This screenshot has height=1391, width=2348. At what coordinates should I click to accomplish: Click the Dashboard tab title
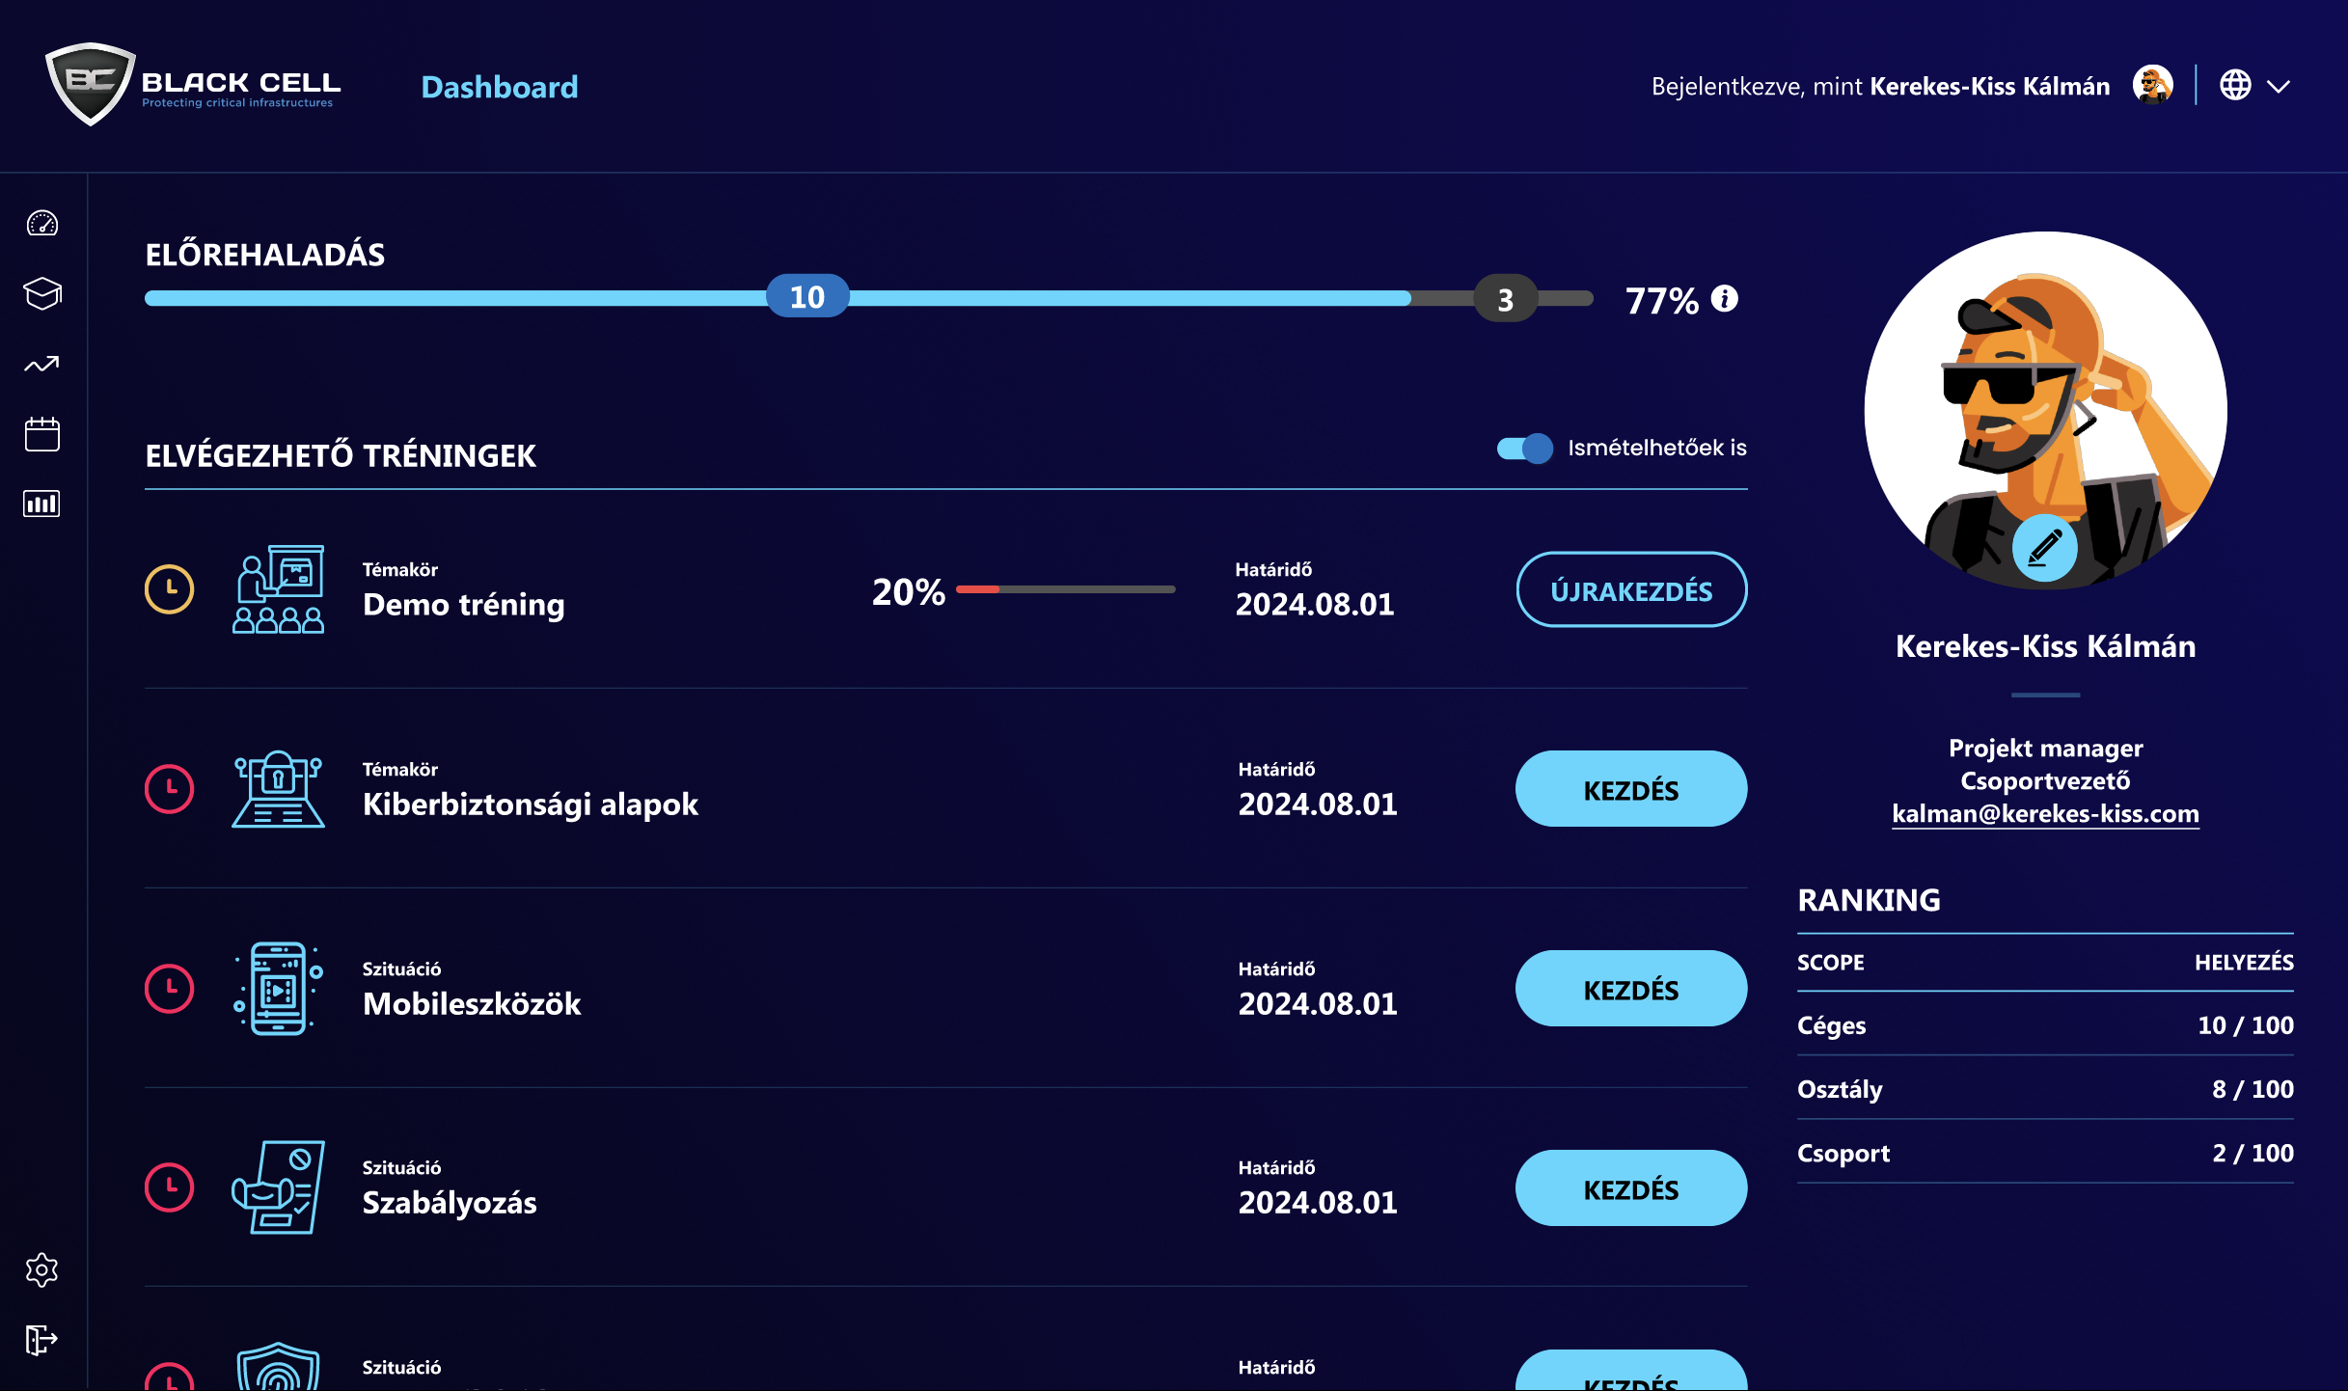pyautogui.click(x=499, y=87)
